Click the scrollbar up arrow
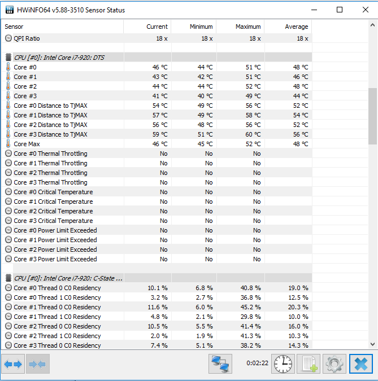Screen dimensions: 378x381 [372, 25]
